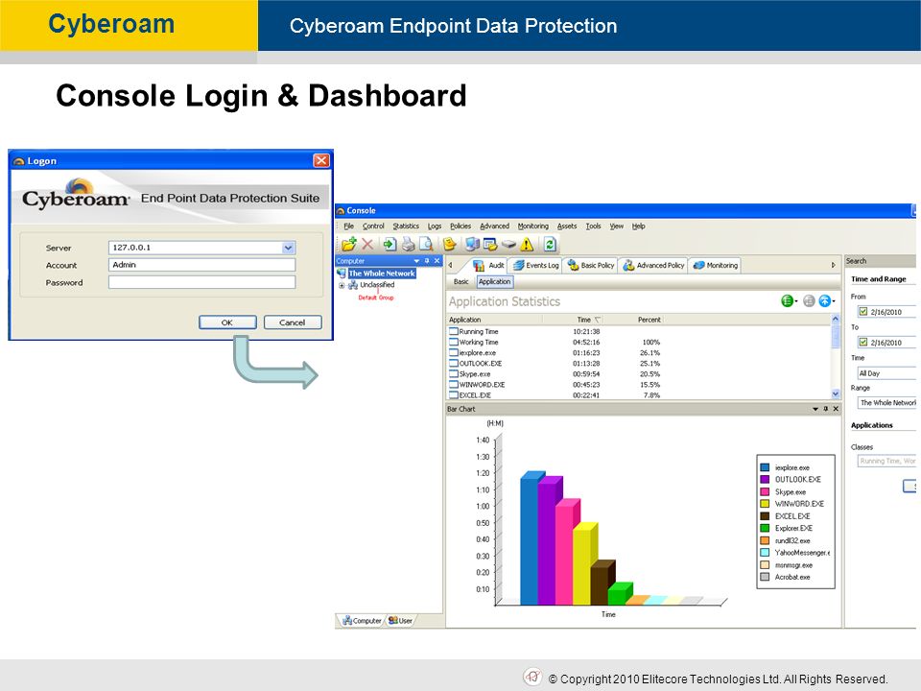Check the Working Time row box
921x691 pixels.
point(454,342)
